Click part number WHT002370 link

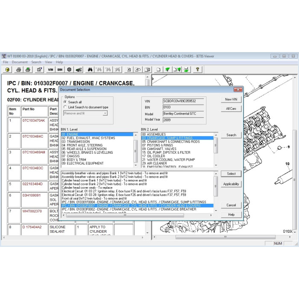coord(32,211)
